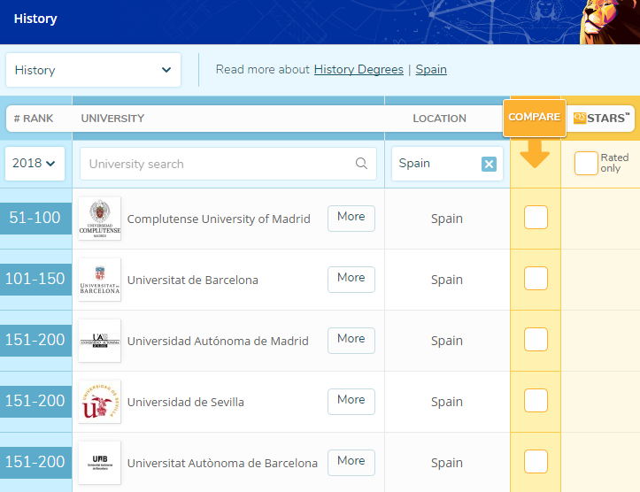Image resolution: width=640 pixels, height=492 pixels.
Task: Clear the Spain location filter with the X
Action: pyautogui.click(x=489, y=164)
